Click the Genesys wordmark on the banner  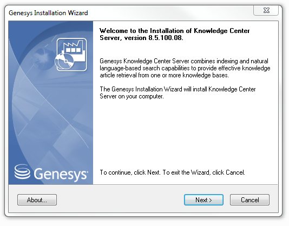click(x=61, y=174)
